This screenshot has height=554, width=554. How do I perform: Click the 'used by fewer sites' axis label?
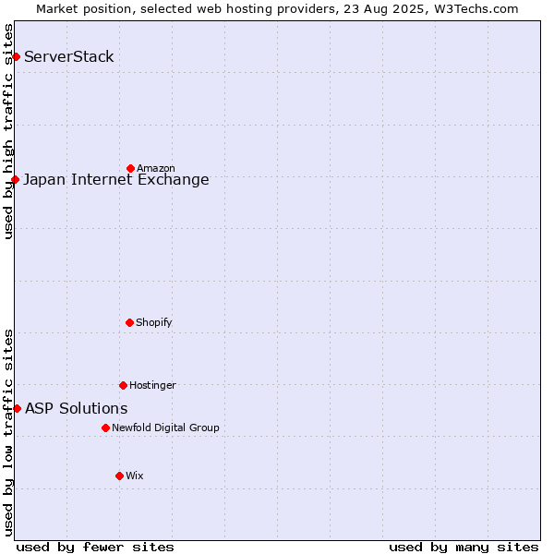(x=95, y=548)
